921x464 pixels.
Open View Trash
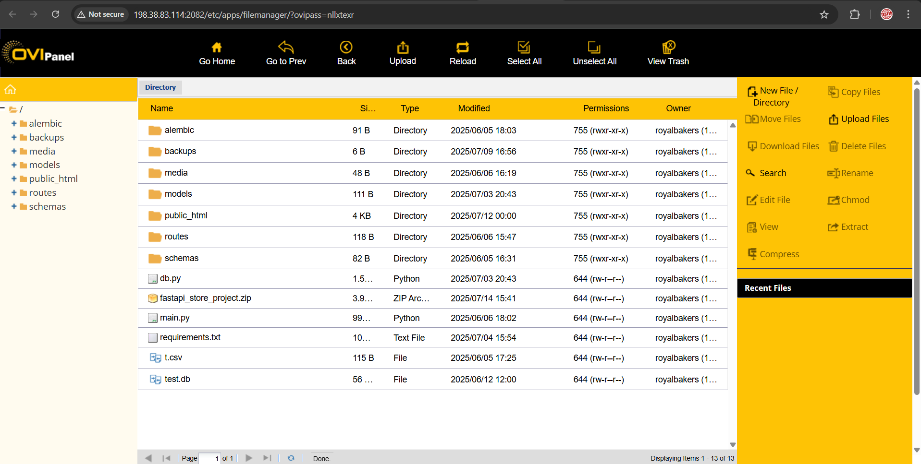(668, 48)
